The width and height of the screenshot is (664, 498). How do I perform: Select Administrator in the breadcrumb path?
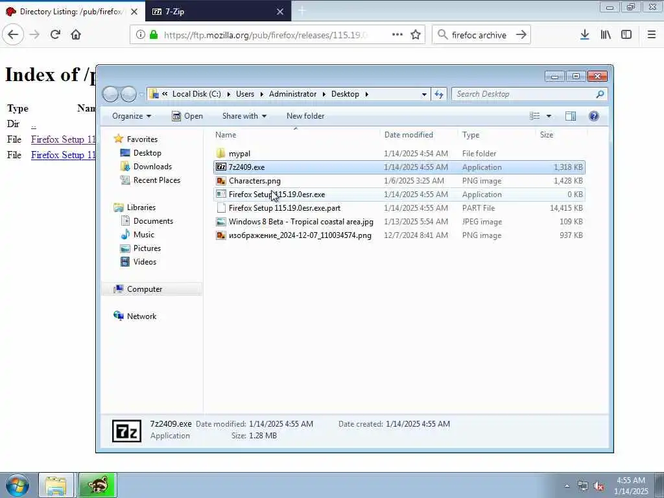click(x=292, y=94)
